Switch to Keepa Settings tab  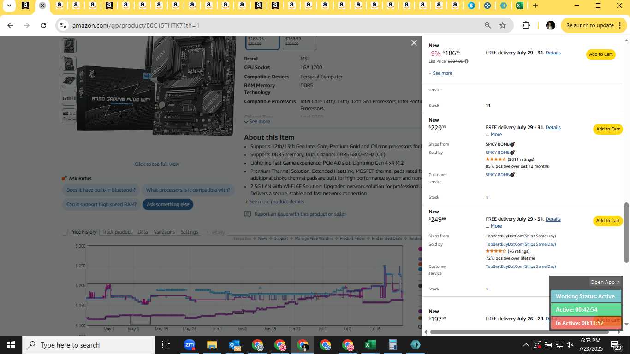point(189,232)
